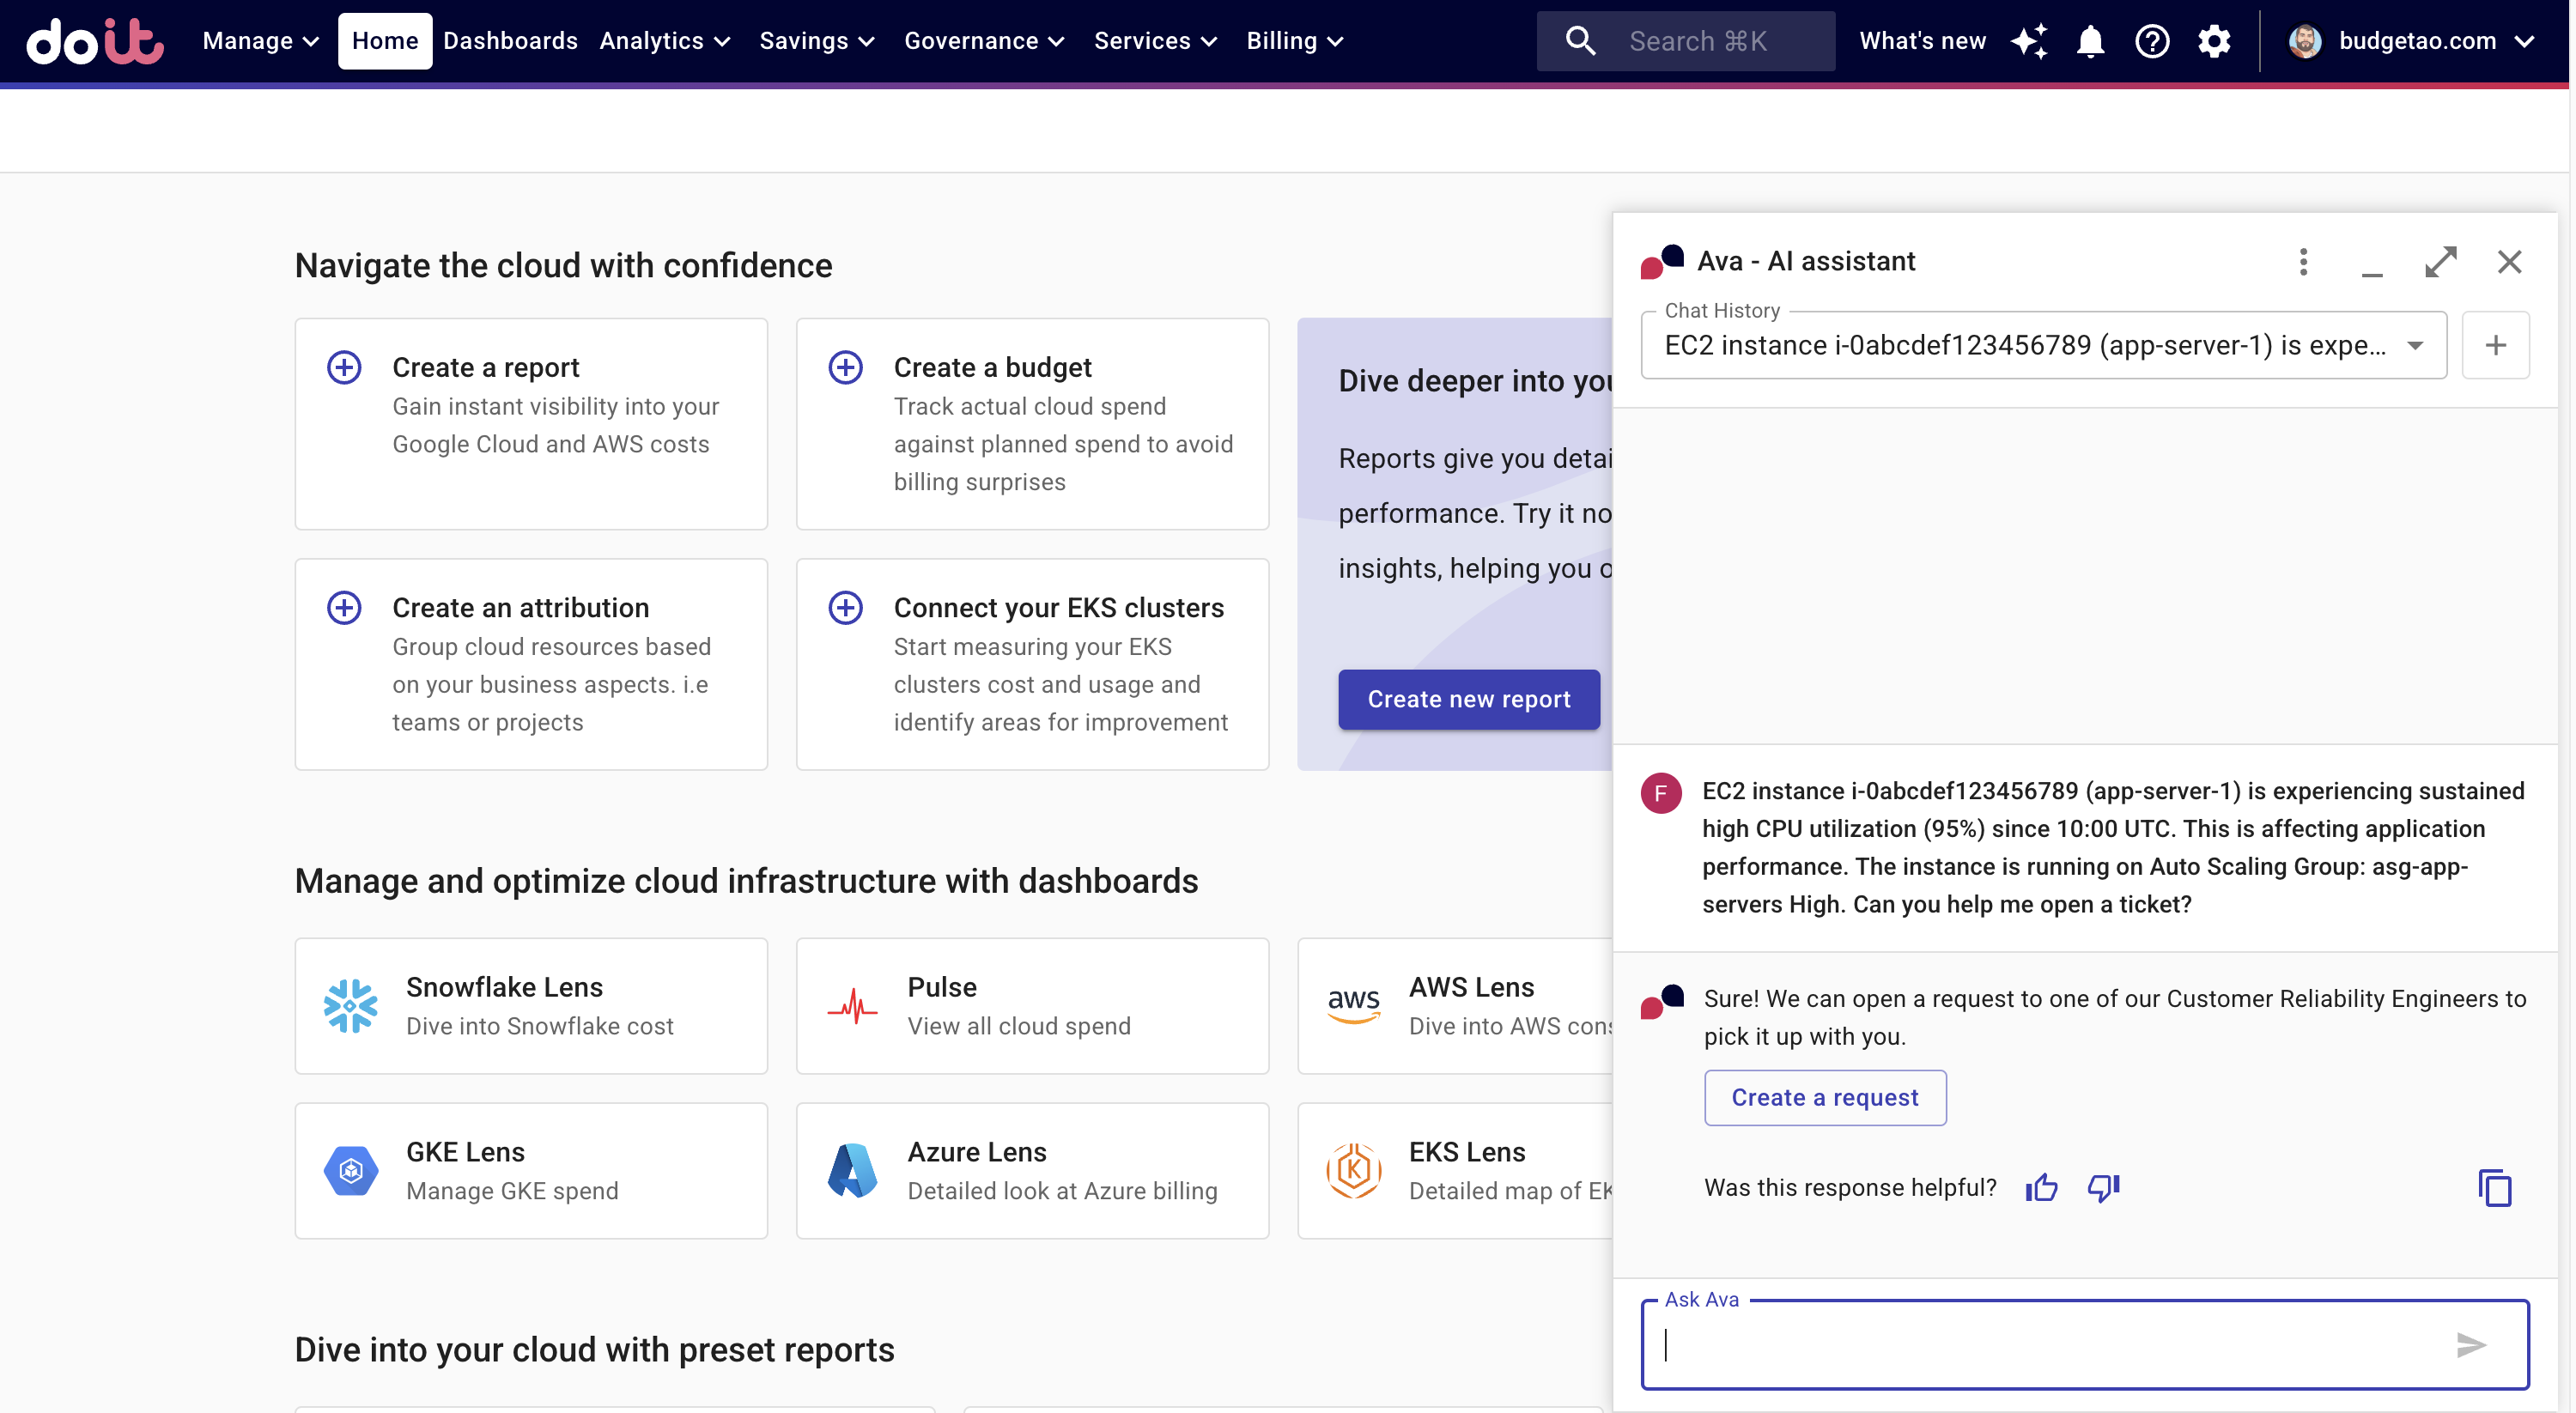Open the help question mark icon
2576x1413 pixels.
(2152, 41)
